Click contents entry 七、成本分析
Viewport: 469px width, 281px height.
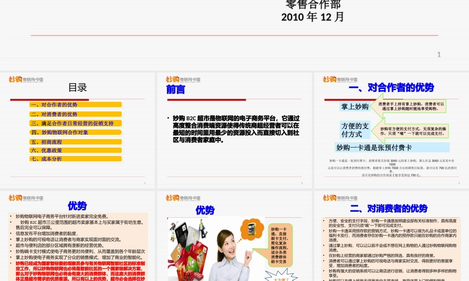pyautogui.click(x=76, y=159)
